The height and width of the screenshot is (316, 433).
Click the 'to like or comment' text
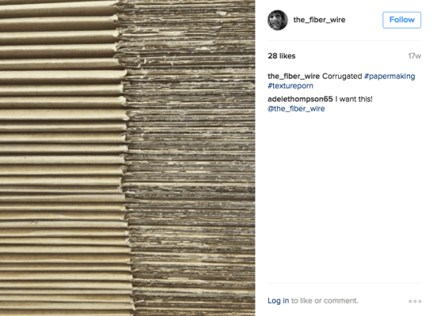[325, 300]
